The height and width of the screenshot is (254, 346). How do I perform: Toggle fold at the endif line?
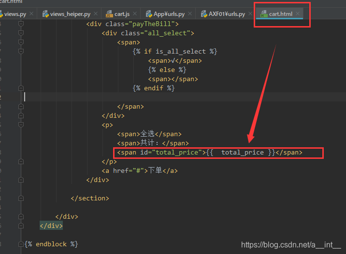pos(21,88)
